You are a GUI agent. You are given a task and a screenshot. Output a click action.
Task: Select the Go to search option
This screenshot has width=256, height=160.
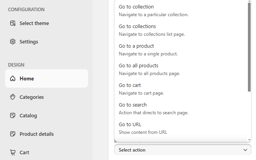coord(181,108)
